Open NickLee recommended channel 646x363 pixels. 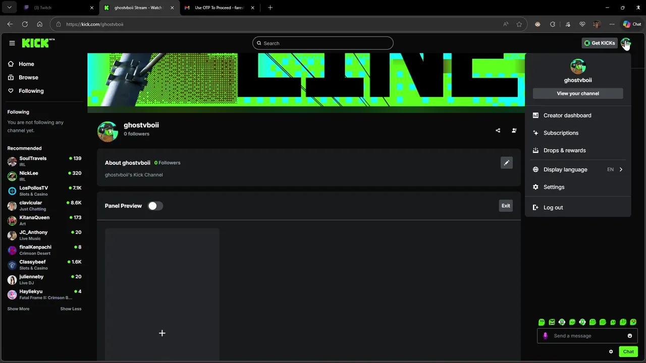click(44, 176)
